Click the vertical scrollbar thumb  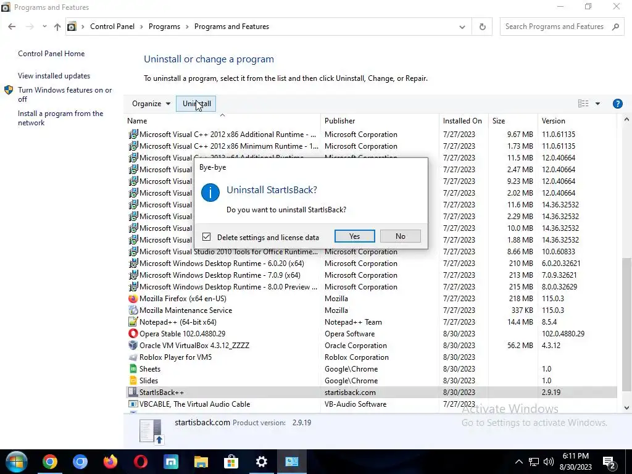pyautogui.click(x=626, y=325)
